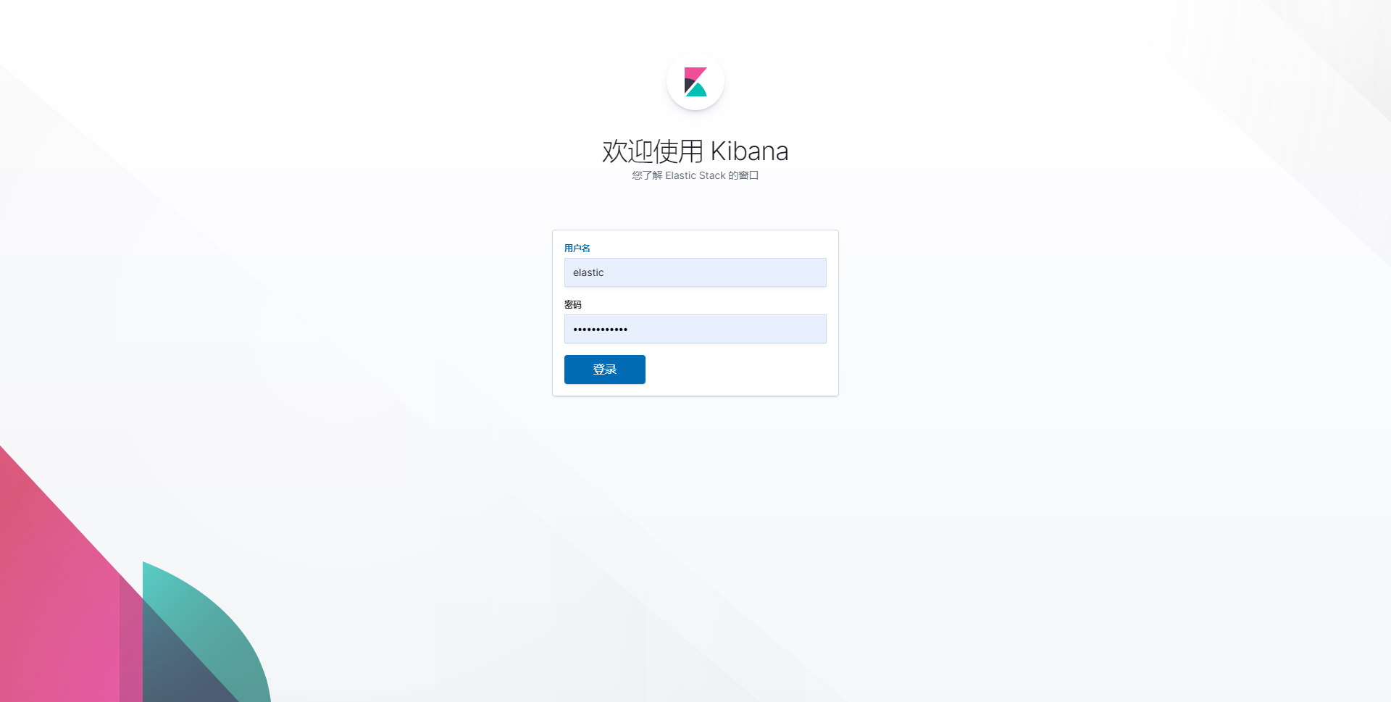The width and height of the screenshot is (1391, 702).
Task: Click the masked password dots
Action: click(x=601, y=329)
